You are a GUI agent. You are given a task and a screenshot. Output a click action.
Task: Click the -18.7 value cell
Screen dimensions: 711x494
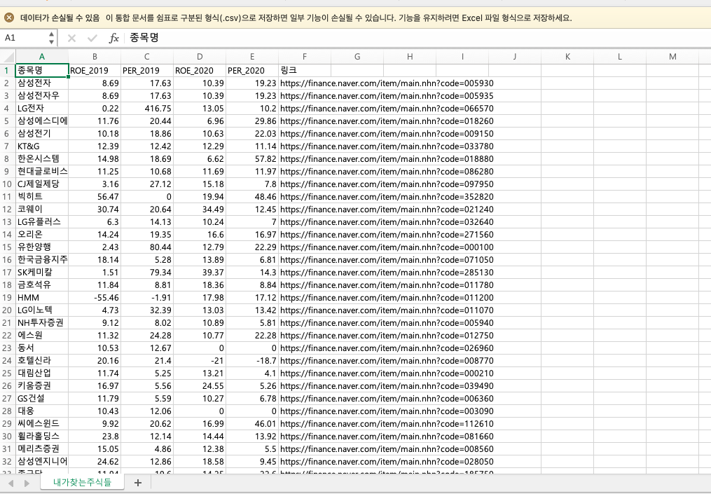click(x=252, y=361)
